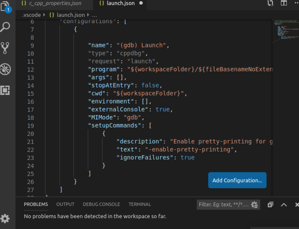Click the false value of stopAtEntry
The image size is (299, 229).
[x=150, y=85]
